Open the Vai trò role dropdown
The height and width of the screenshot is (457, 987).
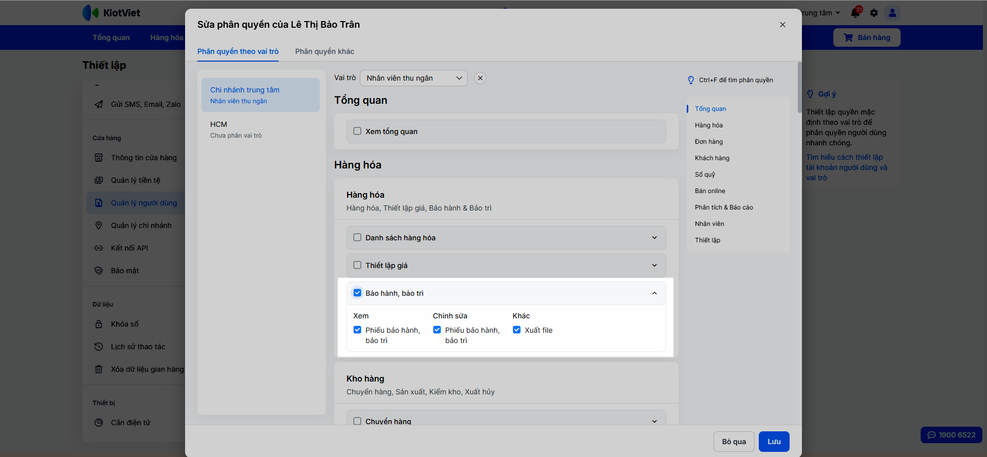413,78
